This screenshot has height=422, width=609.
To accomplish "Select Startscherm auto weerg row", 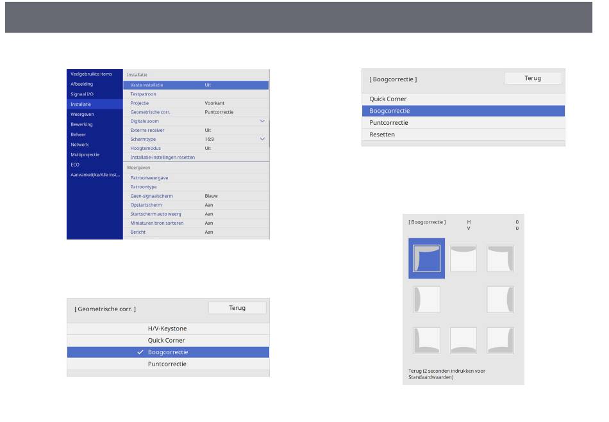I will pyautogui.click(x=196, y=214).
